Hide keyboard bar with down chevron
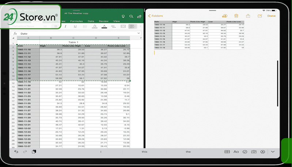 273,152
